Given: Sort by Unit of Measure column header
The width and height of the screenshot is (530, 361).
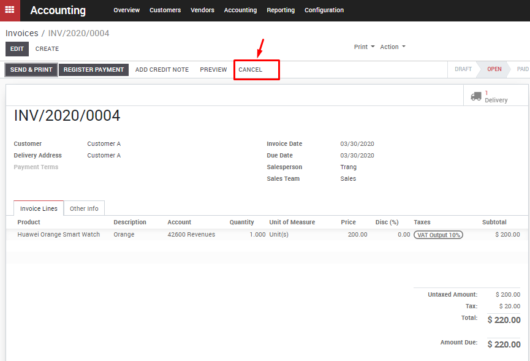Looking at the screenshot, I should 292,222.
